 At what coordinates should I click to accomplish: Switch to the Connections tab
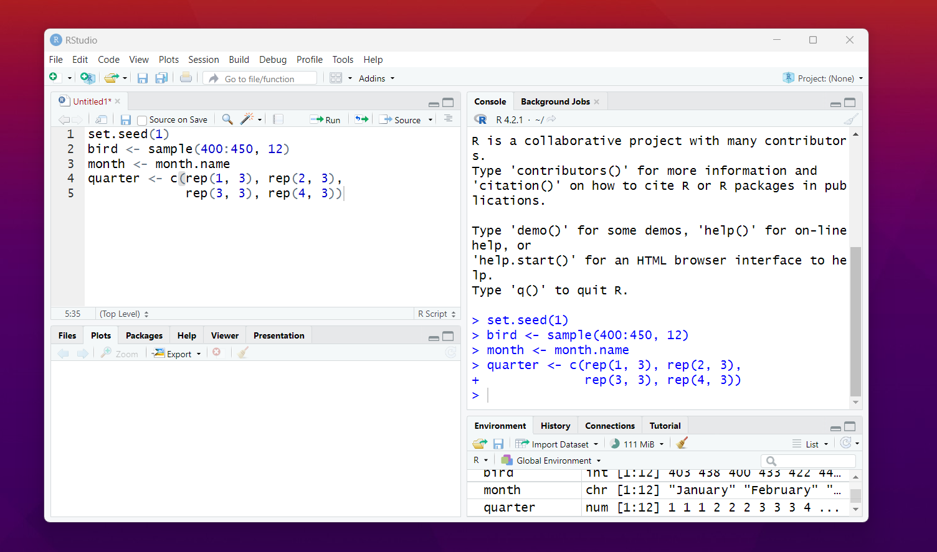coord(610,426)
